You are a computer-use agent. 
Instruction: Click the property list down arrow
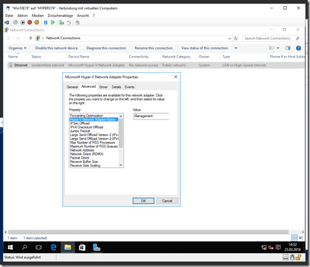[x=121, y=165]
